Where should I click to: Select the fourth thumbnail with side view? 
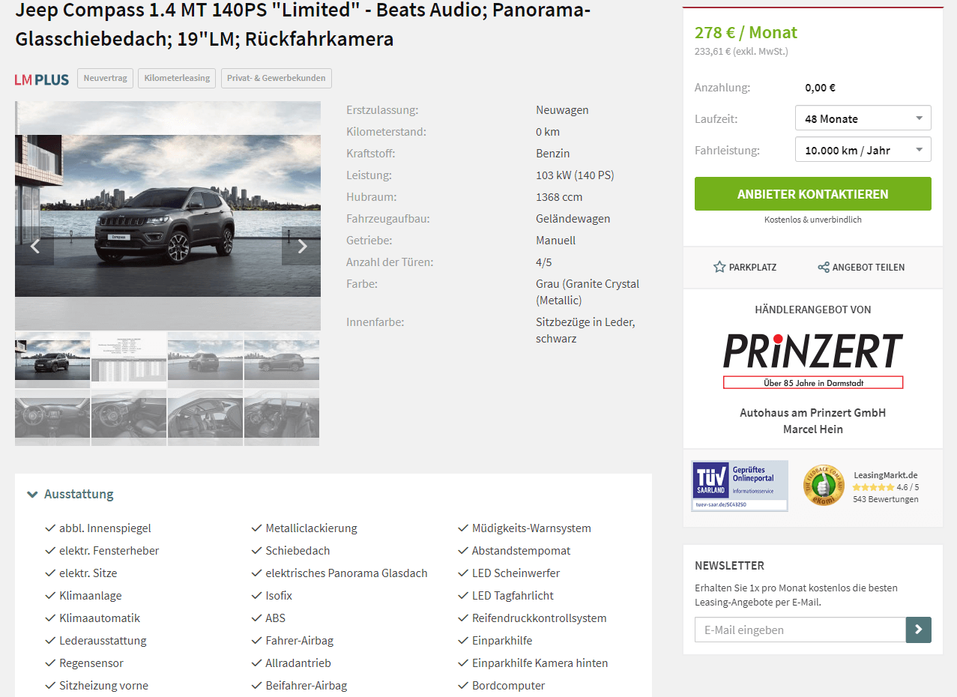tap(282, 359)
